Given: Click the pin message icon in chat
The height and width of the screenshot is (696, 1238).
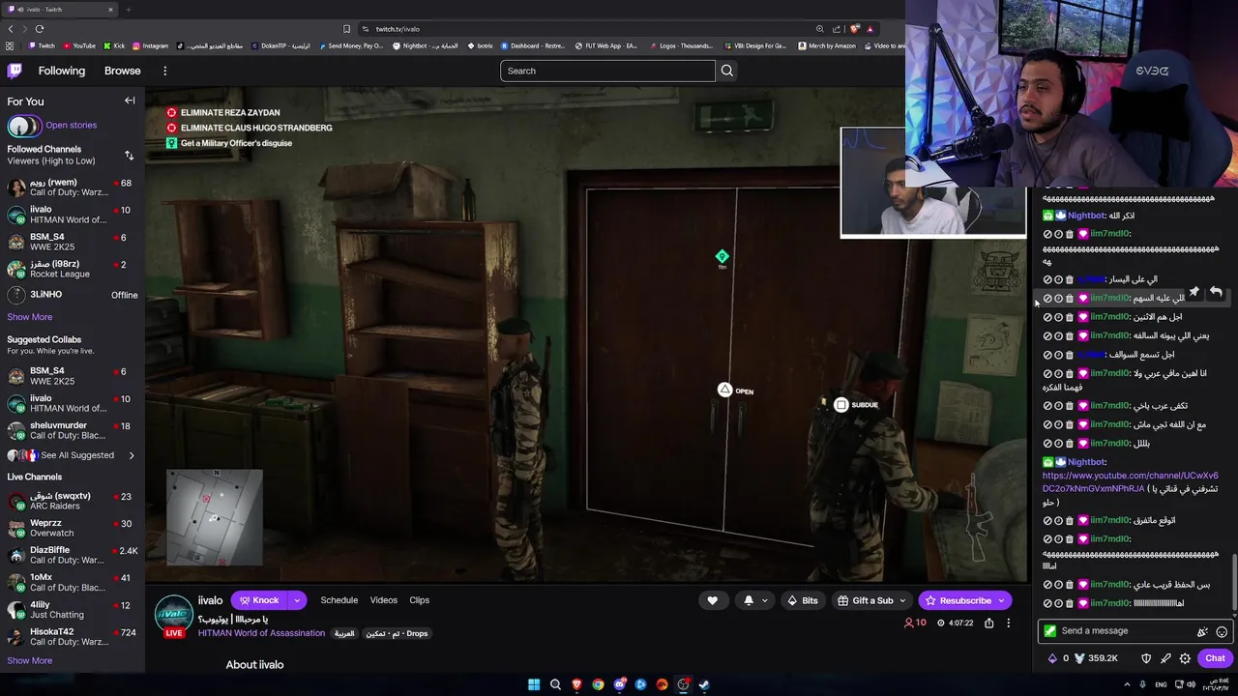Looking at the screenshot, I should 1194,292.
